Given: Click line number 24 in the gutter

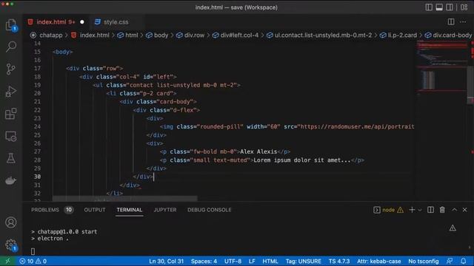Looking at the screenshot, I should tap(37, 126).
